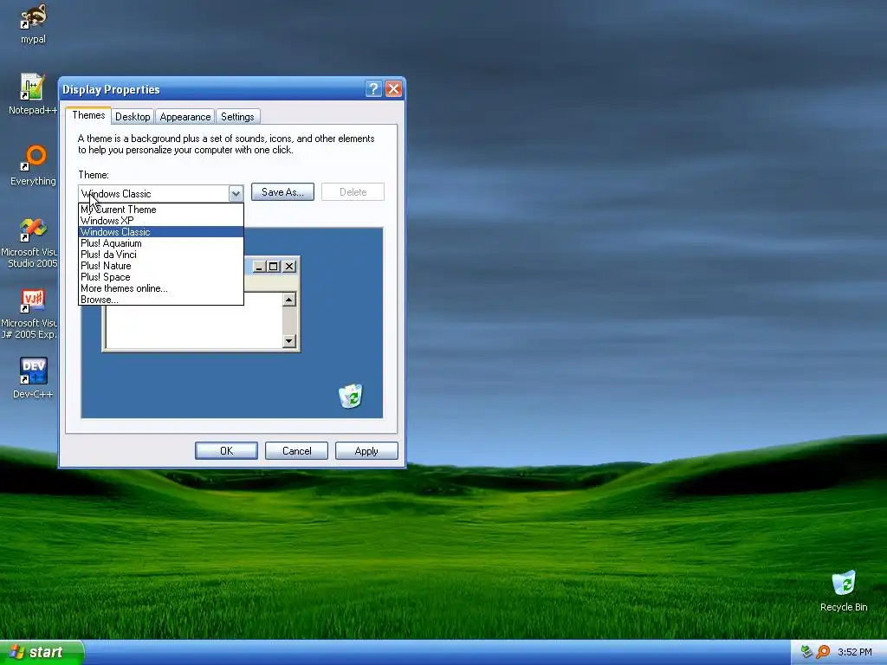Switch to the Desktop tab
This screenshot has width=887, height=665.
(133, 117)
